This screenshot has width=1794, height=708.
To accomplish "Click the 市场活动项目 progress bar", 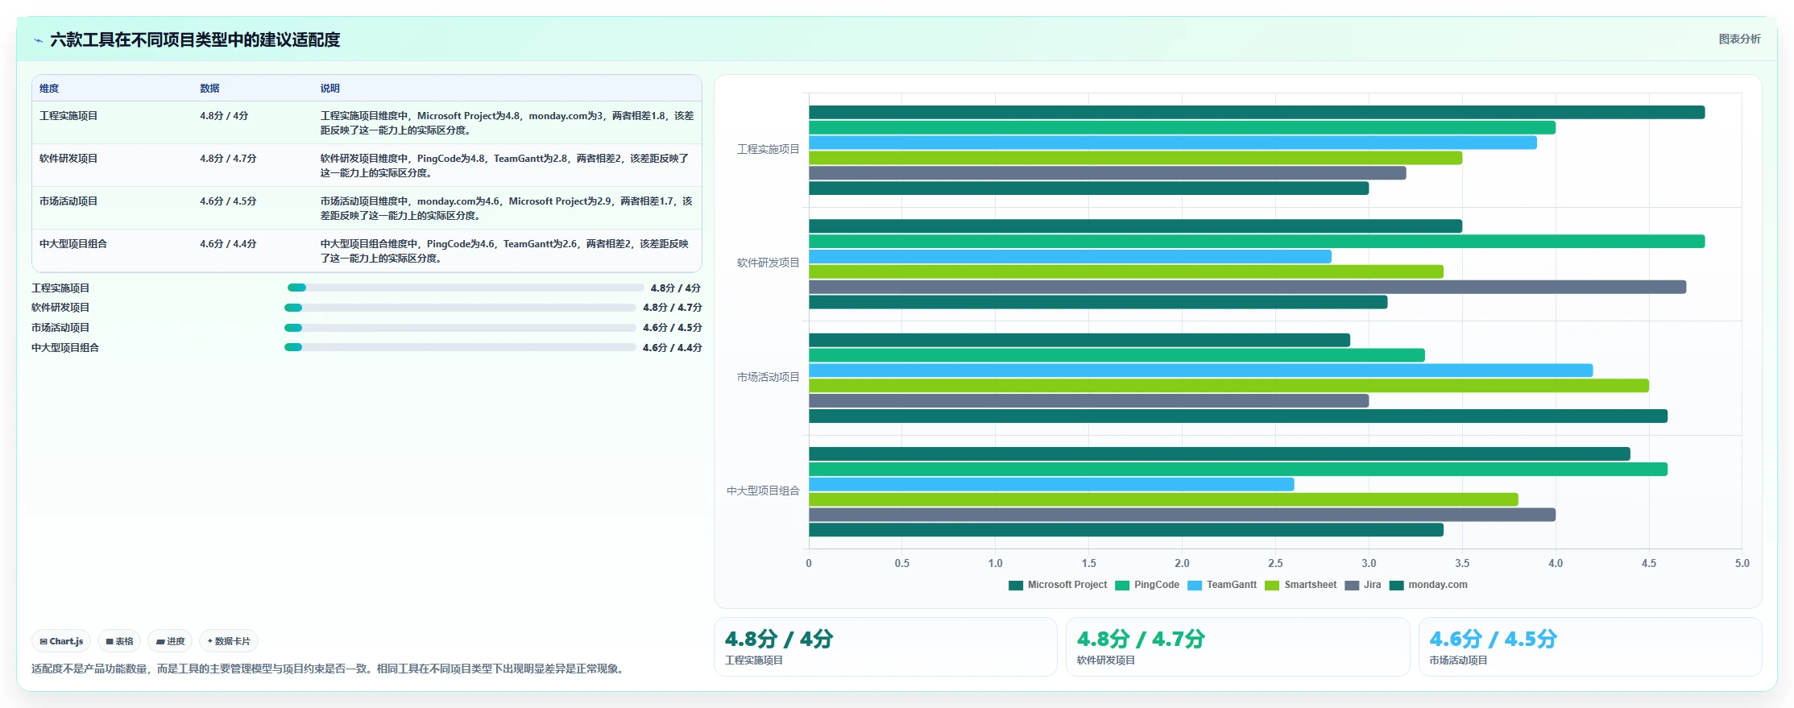I will (460, 328).
